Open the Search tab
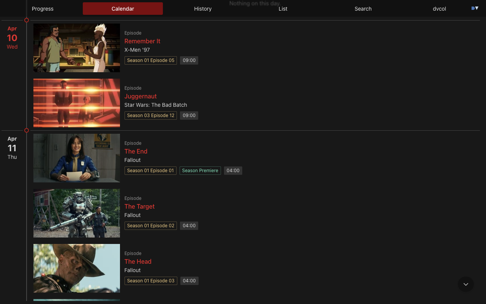Viewport: 486px width, 304px height. [363, 8]
